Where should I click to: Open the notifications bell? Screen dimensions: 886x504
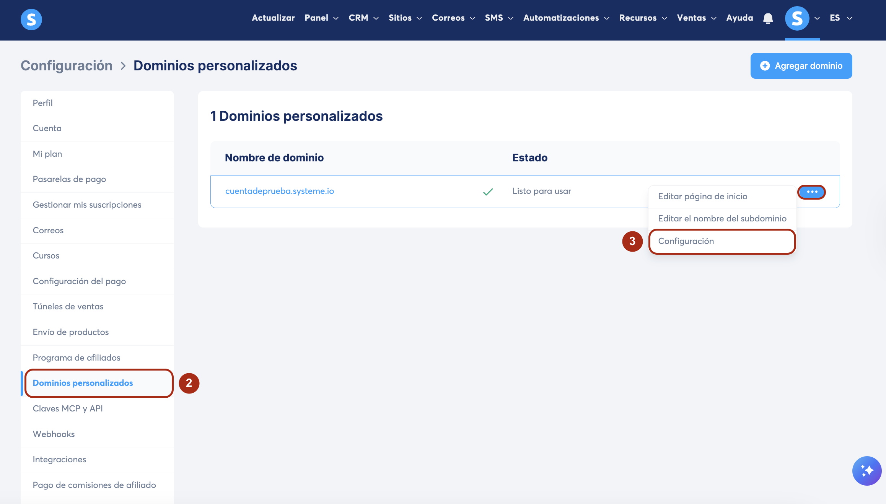pos(768,18)
